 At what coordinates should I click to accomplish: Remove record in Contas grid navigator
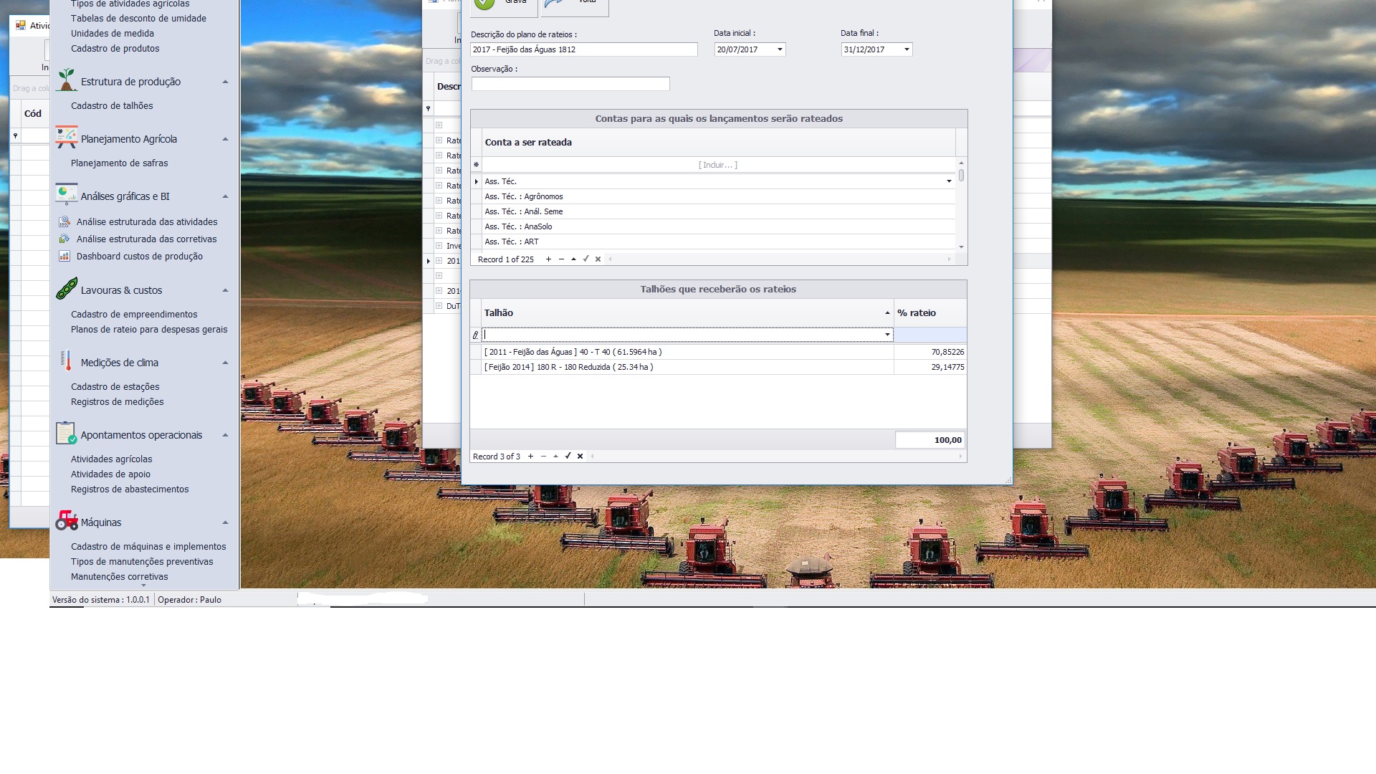(561, 259)
